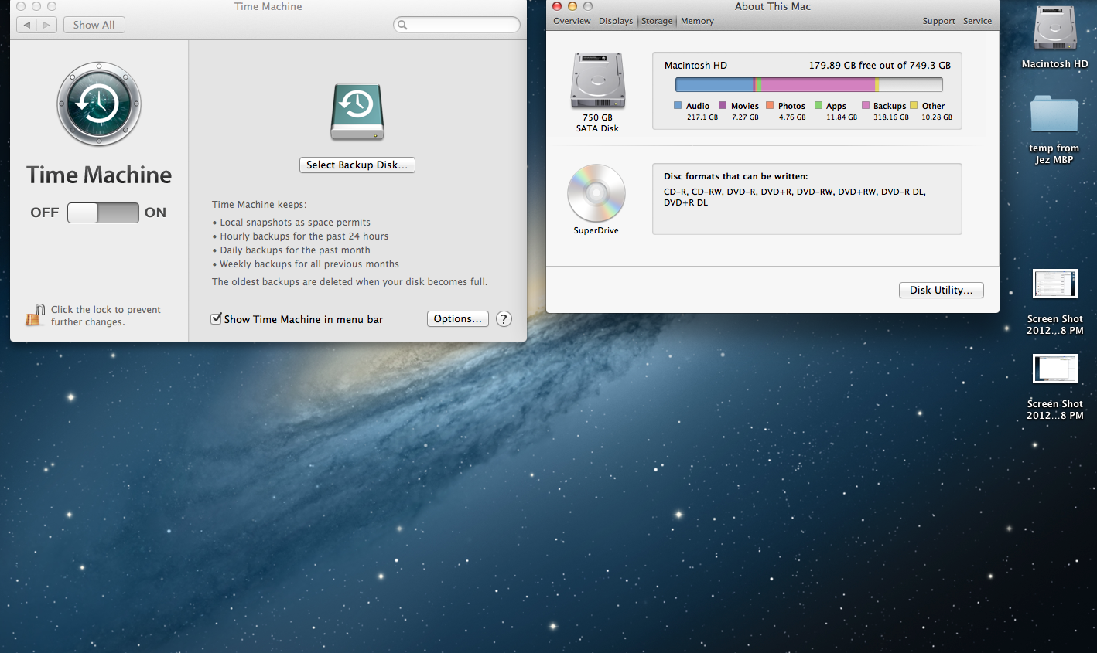Launch Disk Utility from About This Mac
This screenshot has width=1097, height=653.
click(942, 290)
